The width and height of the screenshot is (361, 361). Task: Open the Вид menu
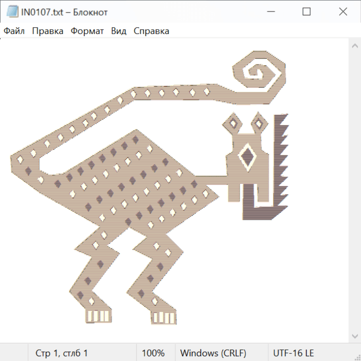[x=119, y=31]
